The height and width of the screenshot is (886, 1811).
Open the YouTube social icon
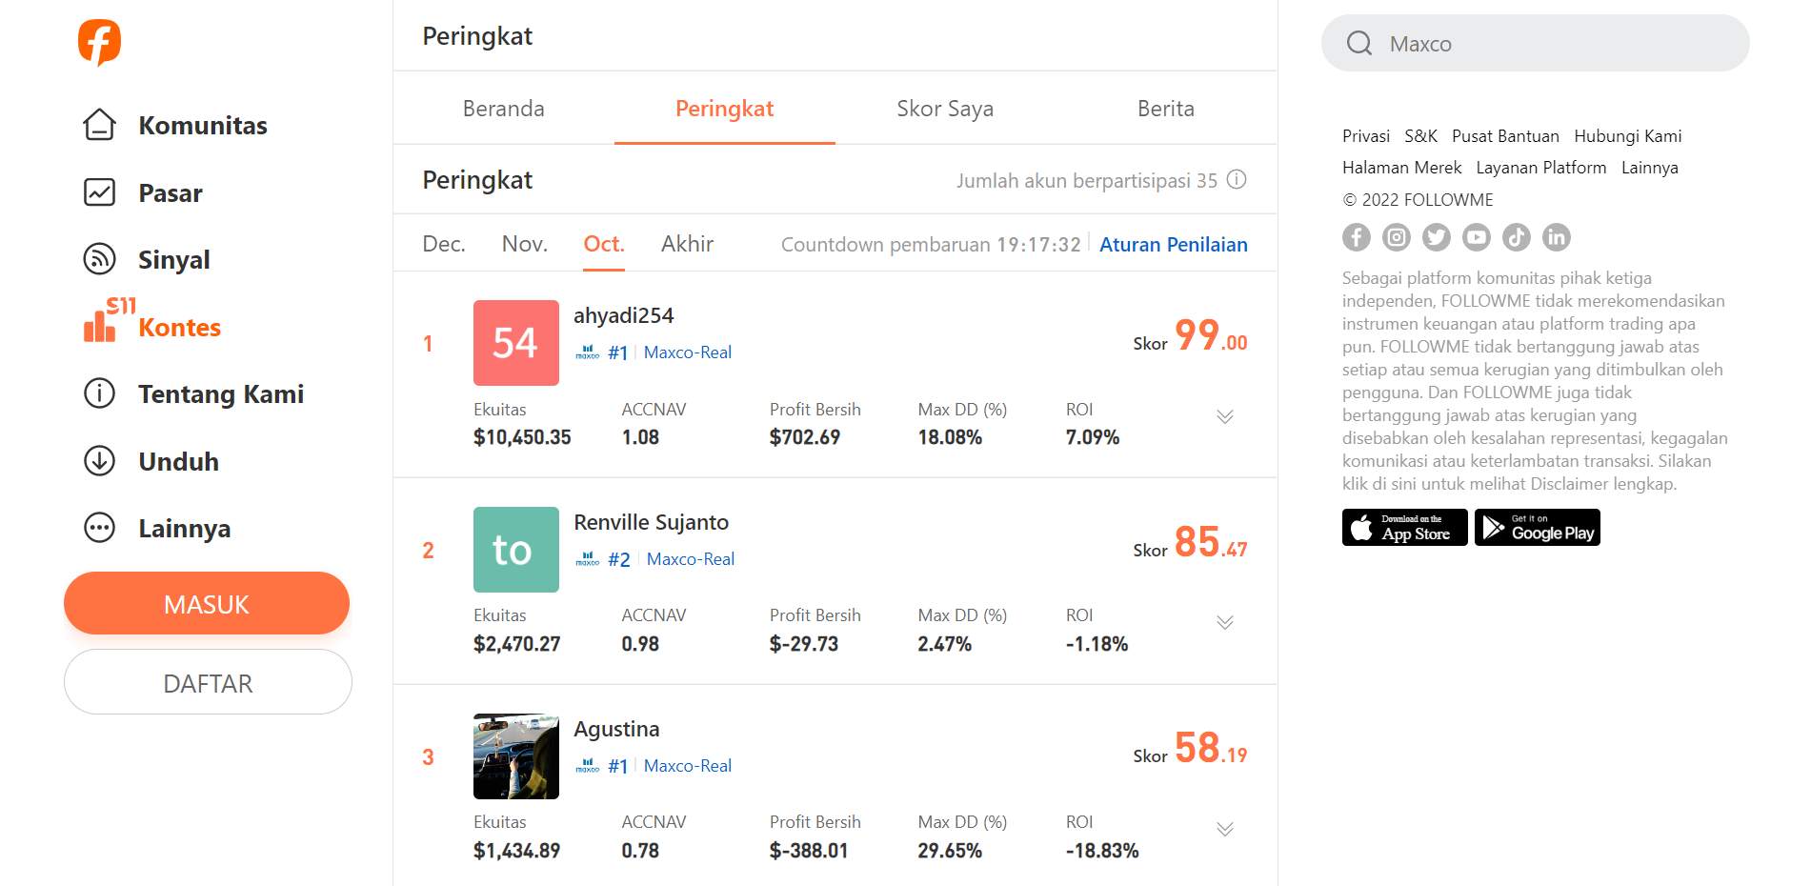1477,237
